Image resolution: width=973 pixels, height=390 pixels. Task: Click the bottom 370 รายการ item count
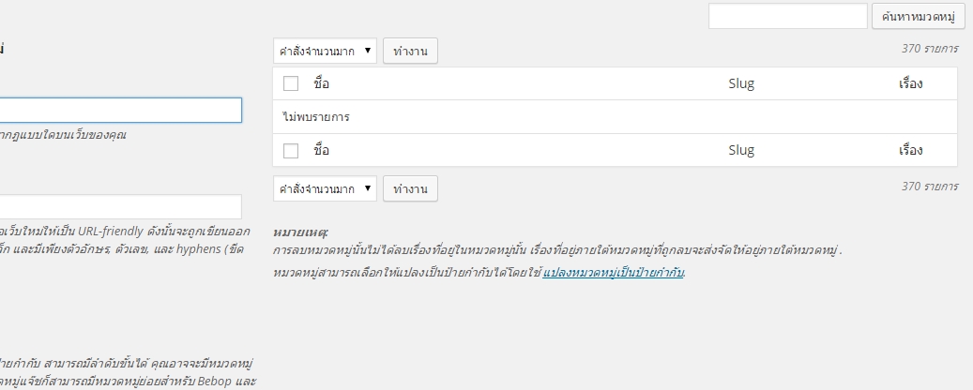(x=929, y=187)
